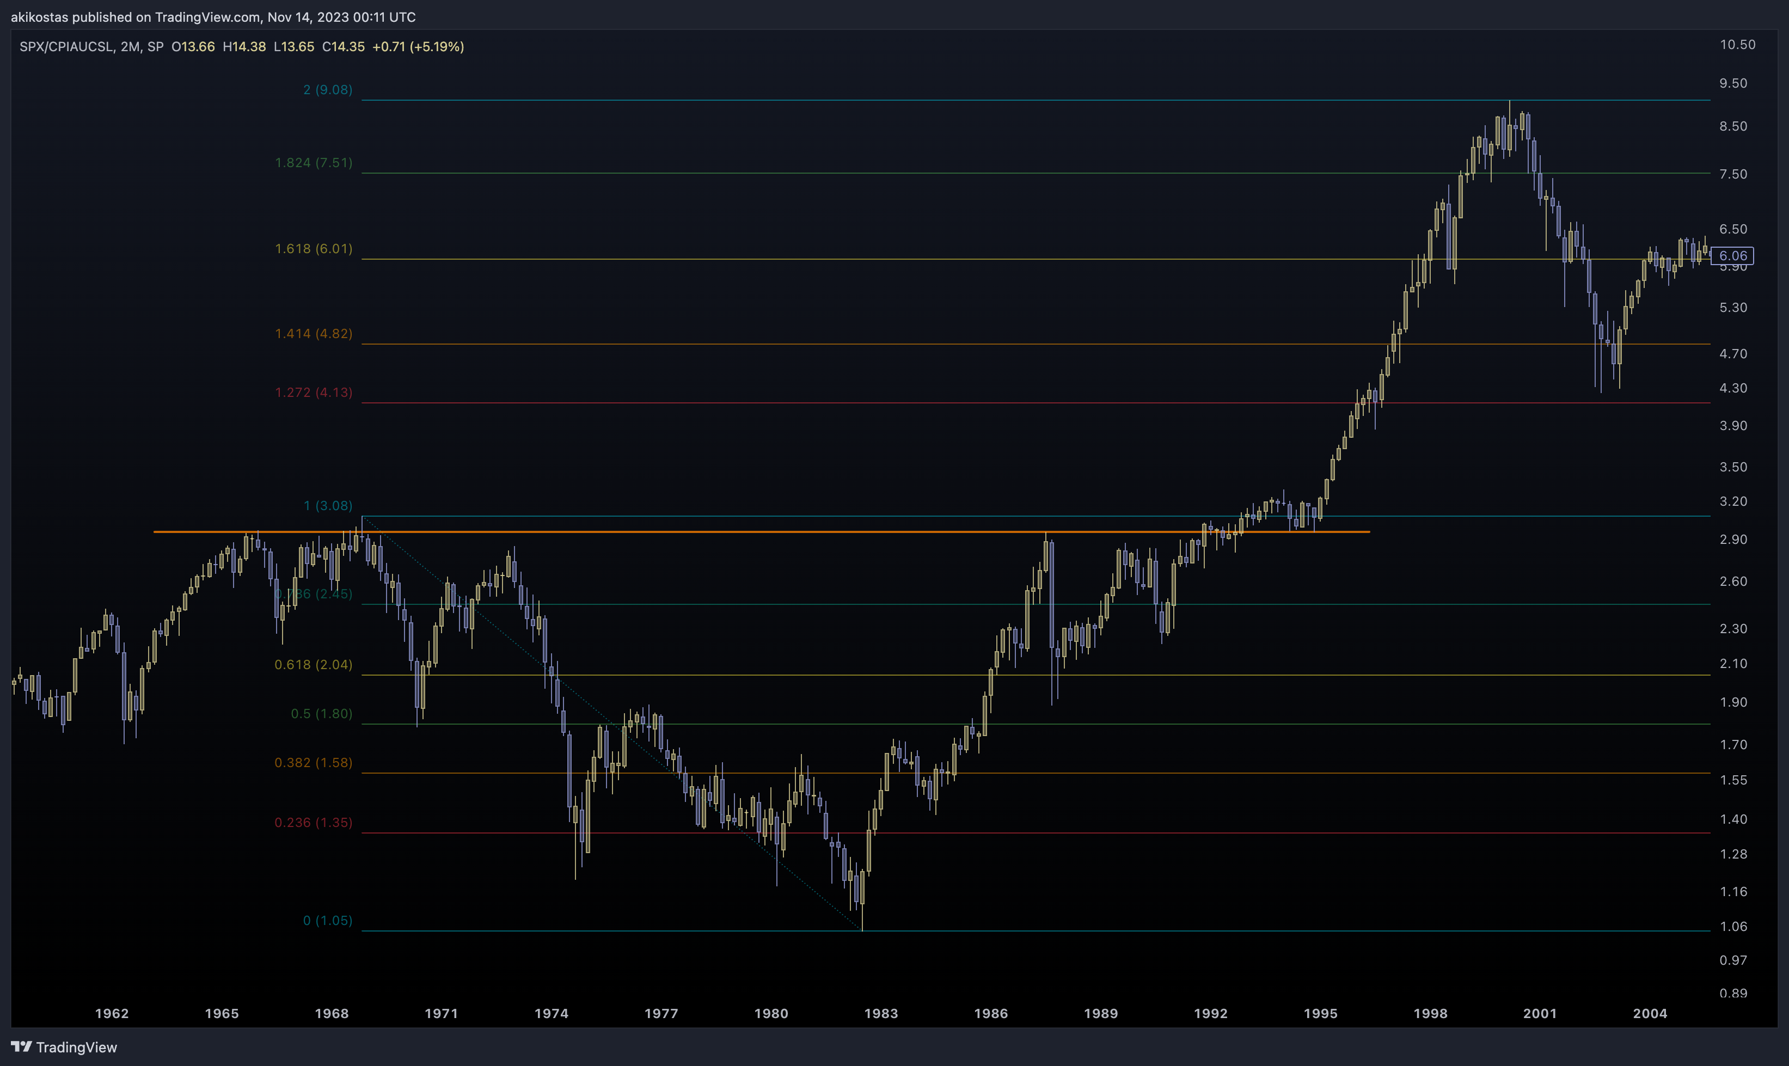Click the 1977 time axis label
Viewport: 1789px width, 1066px height.
click(661, 1014)
